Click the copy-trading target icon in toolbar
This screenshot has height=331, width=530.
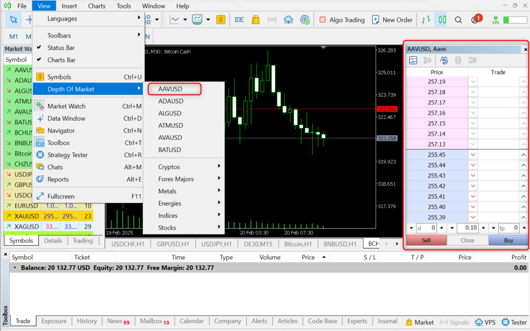click(x=305, y=20)
